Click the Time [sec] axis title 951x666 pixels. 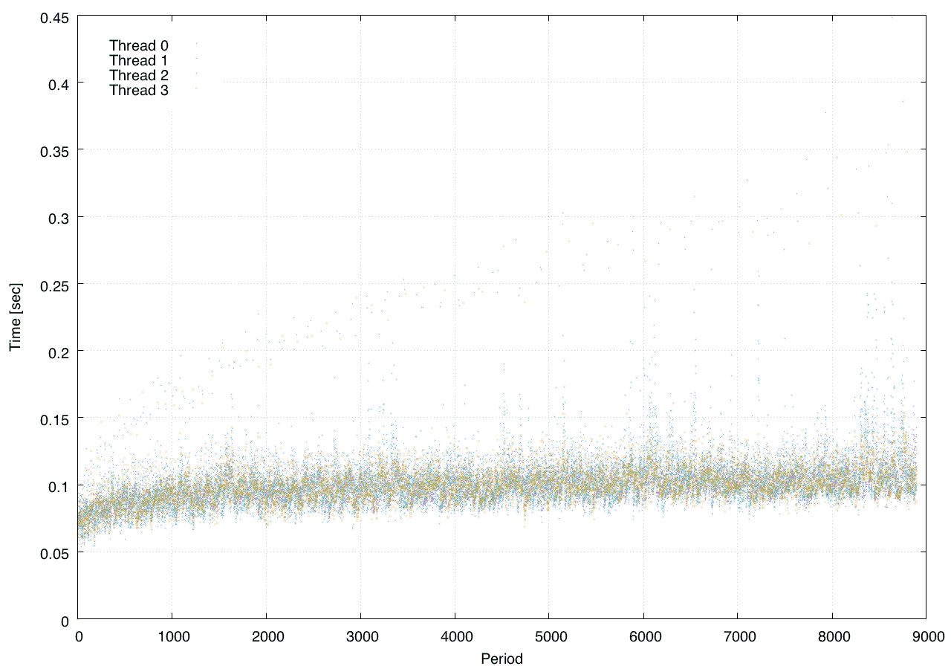point(14,317)
